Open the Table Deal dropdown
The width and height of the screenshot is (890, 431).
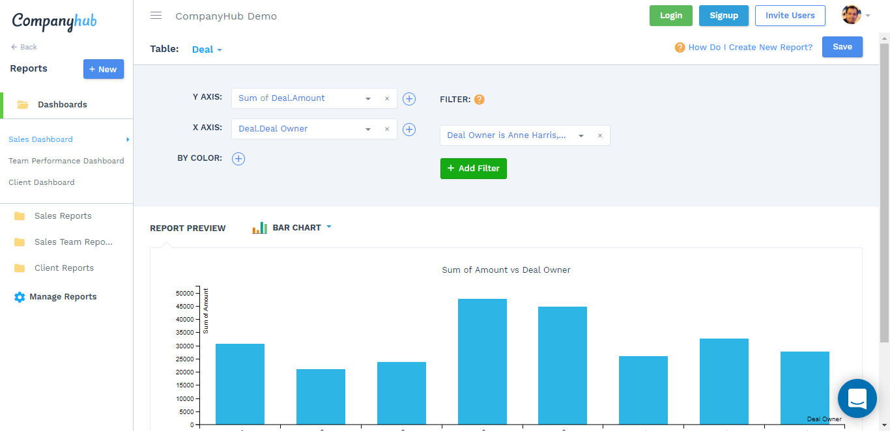(x=207, y=49)
